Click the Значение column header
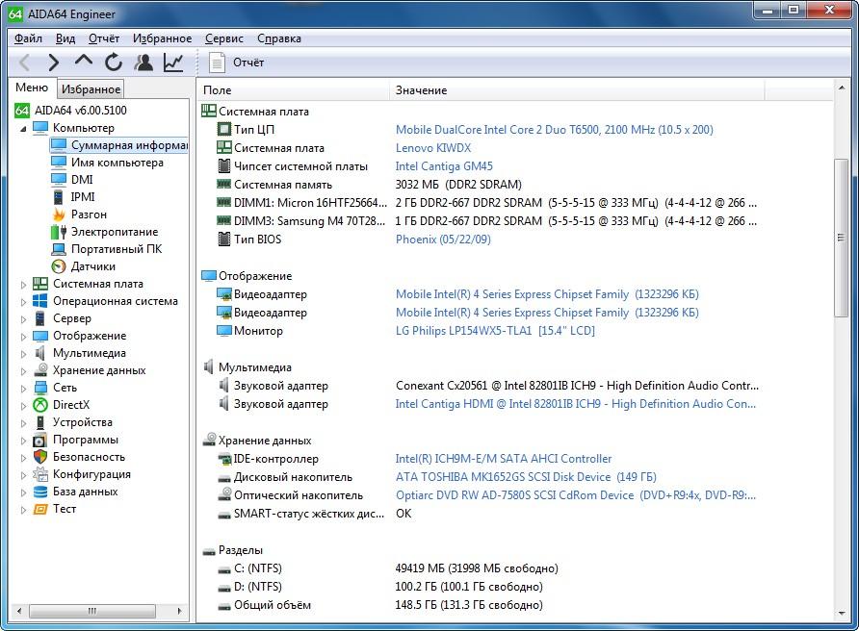859x631 pixels. coord(577,90)
